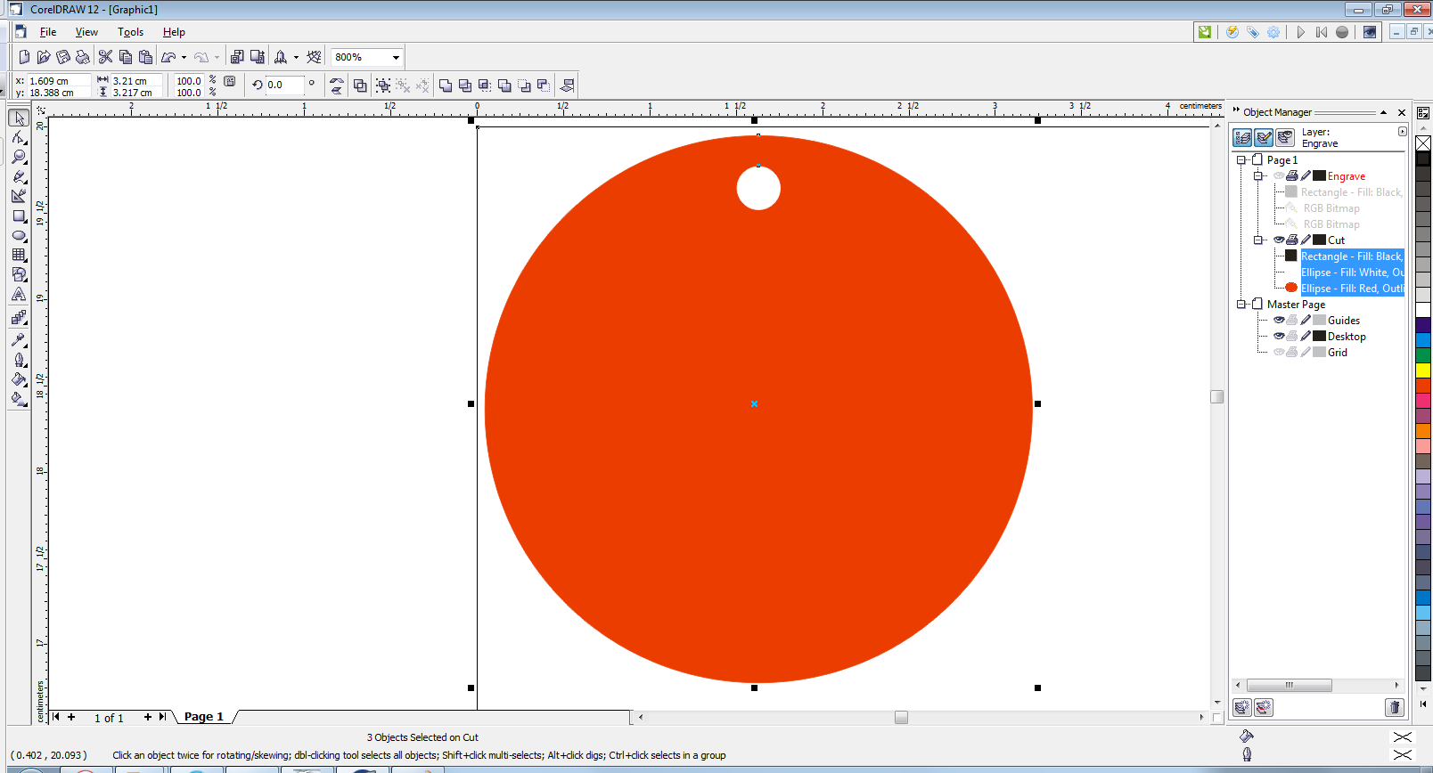Click the x position input field
Screen dimensions: 1433x773
(x=59, y=81)
